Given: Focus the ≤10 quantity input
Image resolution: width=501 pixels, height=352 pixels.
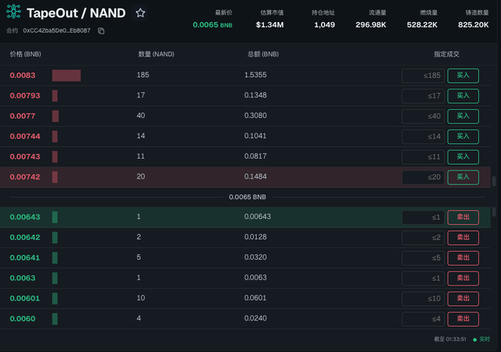Looking at the screenshot, I should click(423, 299).
